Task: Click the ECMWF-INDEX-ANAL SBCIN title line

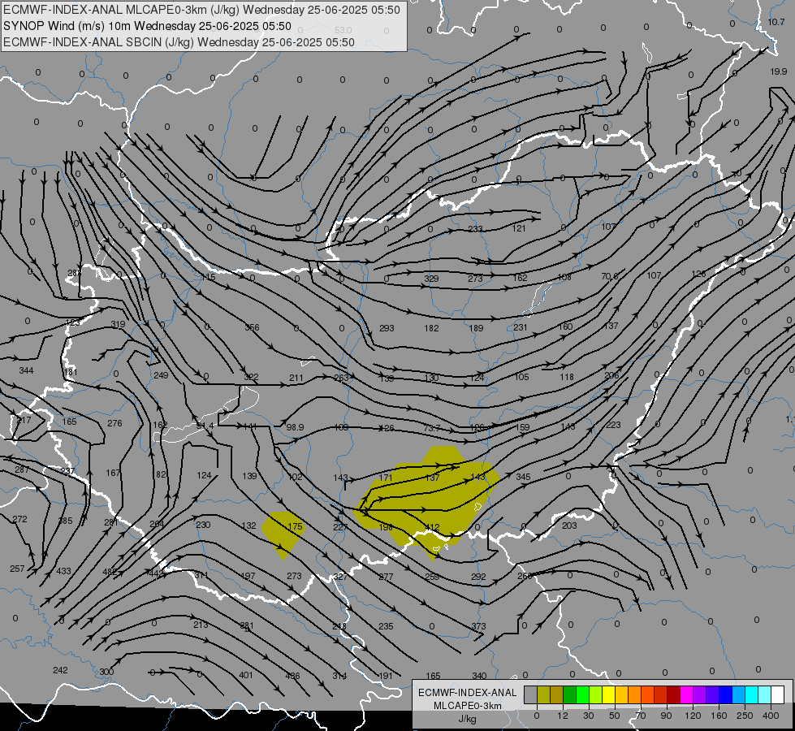Action: [179, 42]
